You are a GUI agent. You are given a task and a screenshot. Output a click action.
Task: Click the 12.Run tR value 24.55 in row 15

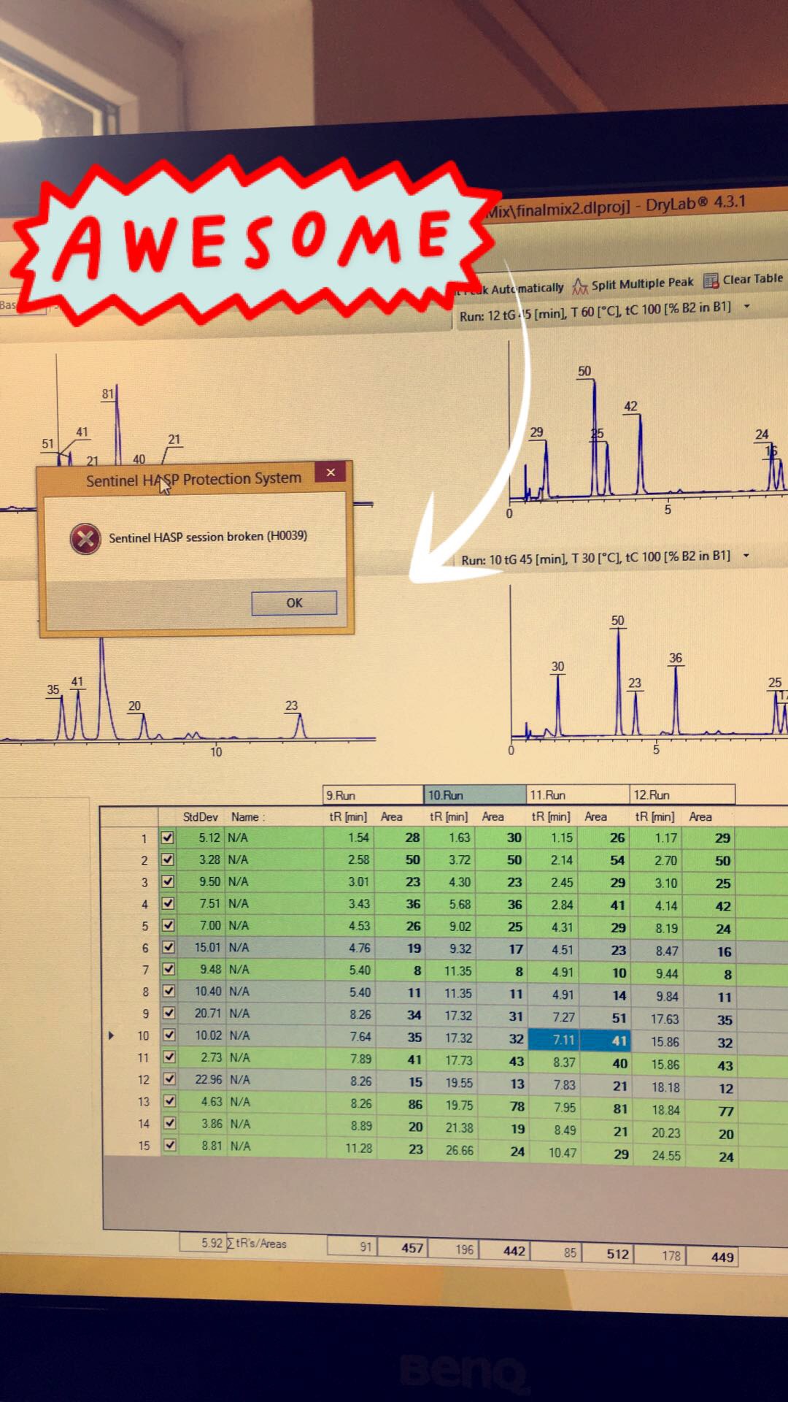click(666, 1155)
